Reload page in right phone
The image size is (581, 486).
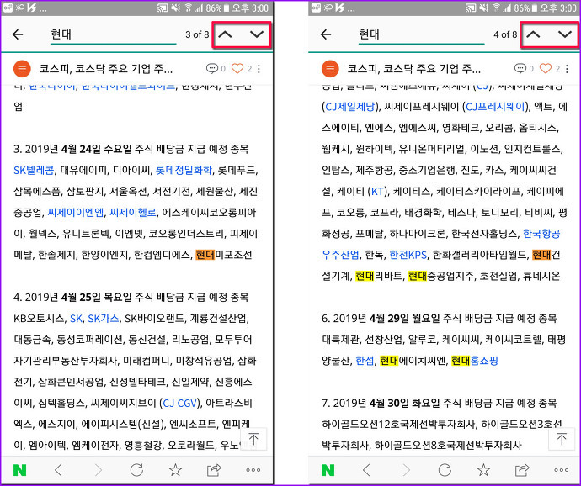(x=445, y=470)
